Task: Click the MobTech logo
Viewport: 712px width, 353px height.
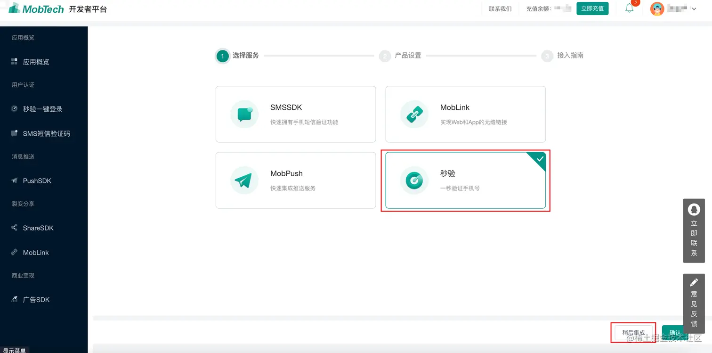Action: pyautogui.click(x=36, y=8)
